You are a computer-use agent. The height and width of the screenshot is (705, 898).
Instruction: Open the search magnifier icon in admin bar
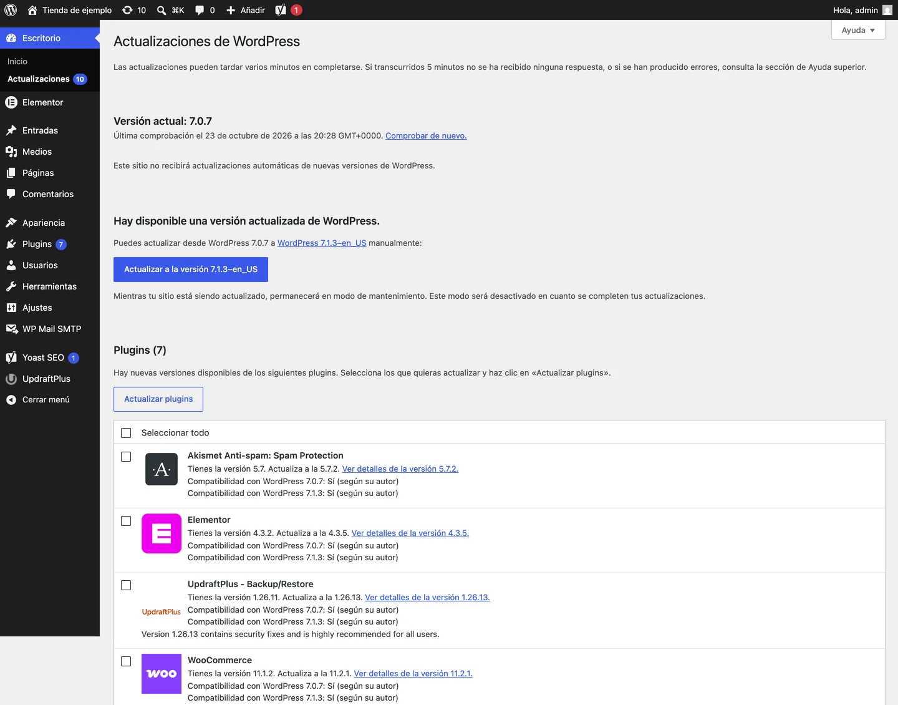pyautogui.click(x=162, y=10)
